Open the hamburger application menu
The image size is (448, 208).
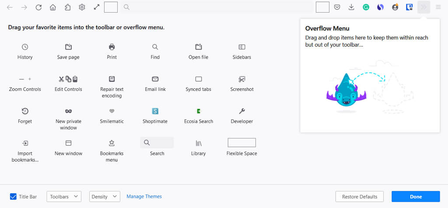(438, 7)
